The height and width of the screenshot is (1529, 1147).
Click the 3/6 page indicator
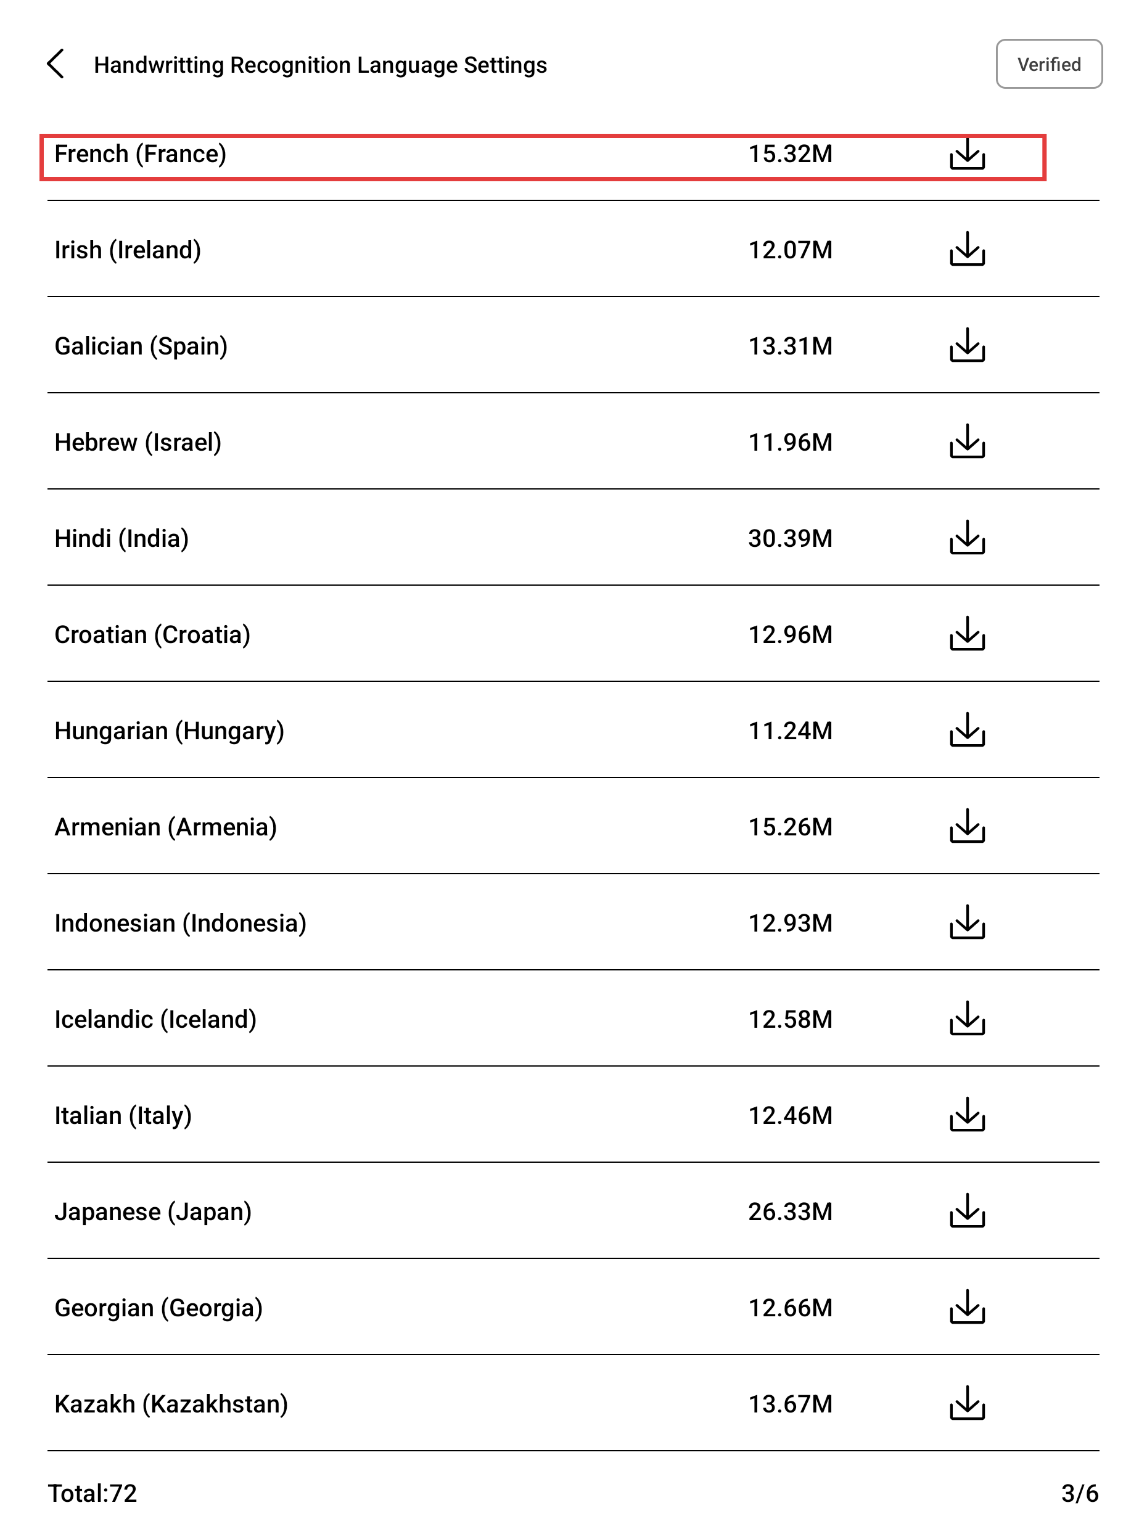[1079, 1493]
